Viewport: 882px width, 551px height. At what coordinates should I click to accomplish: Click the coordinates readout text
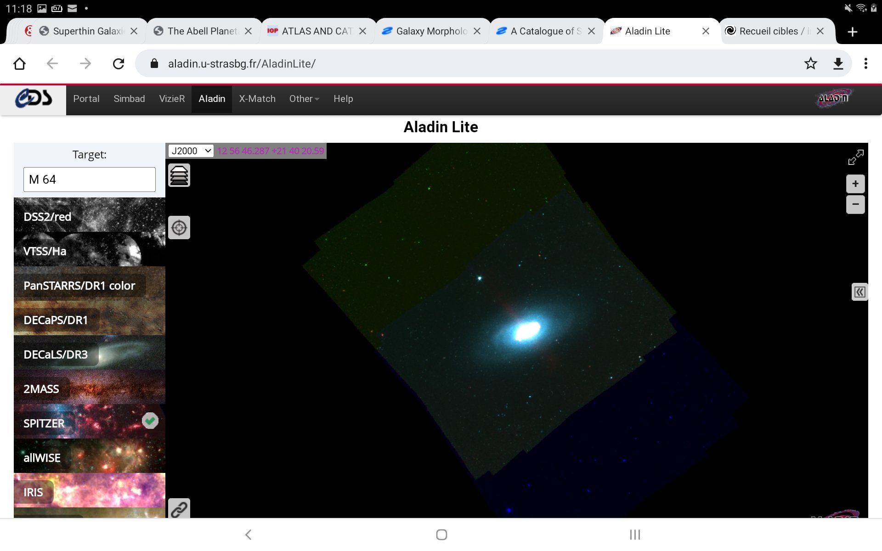pyautogui.click(x=270, y=151)
